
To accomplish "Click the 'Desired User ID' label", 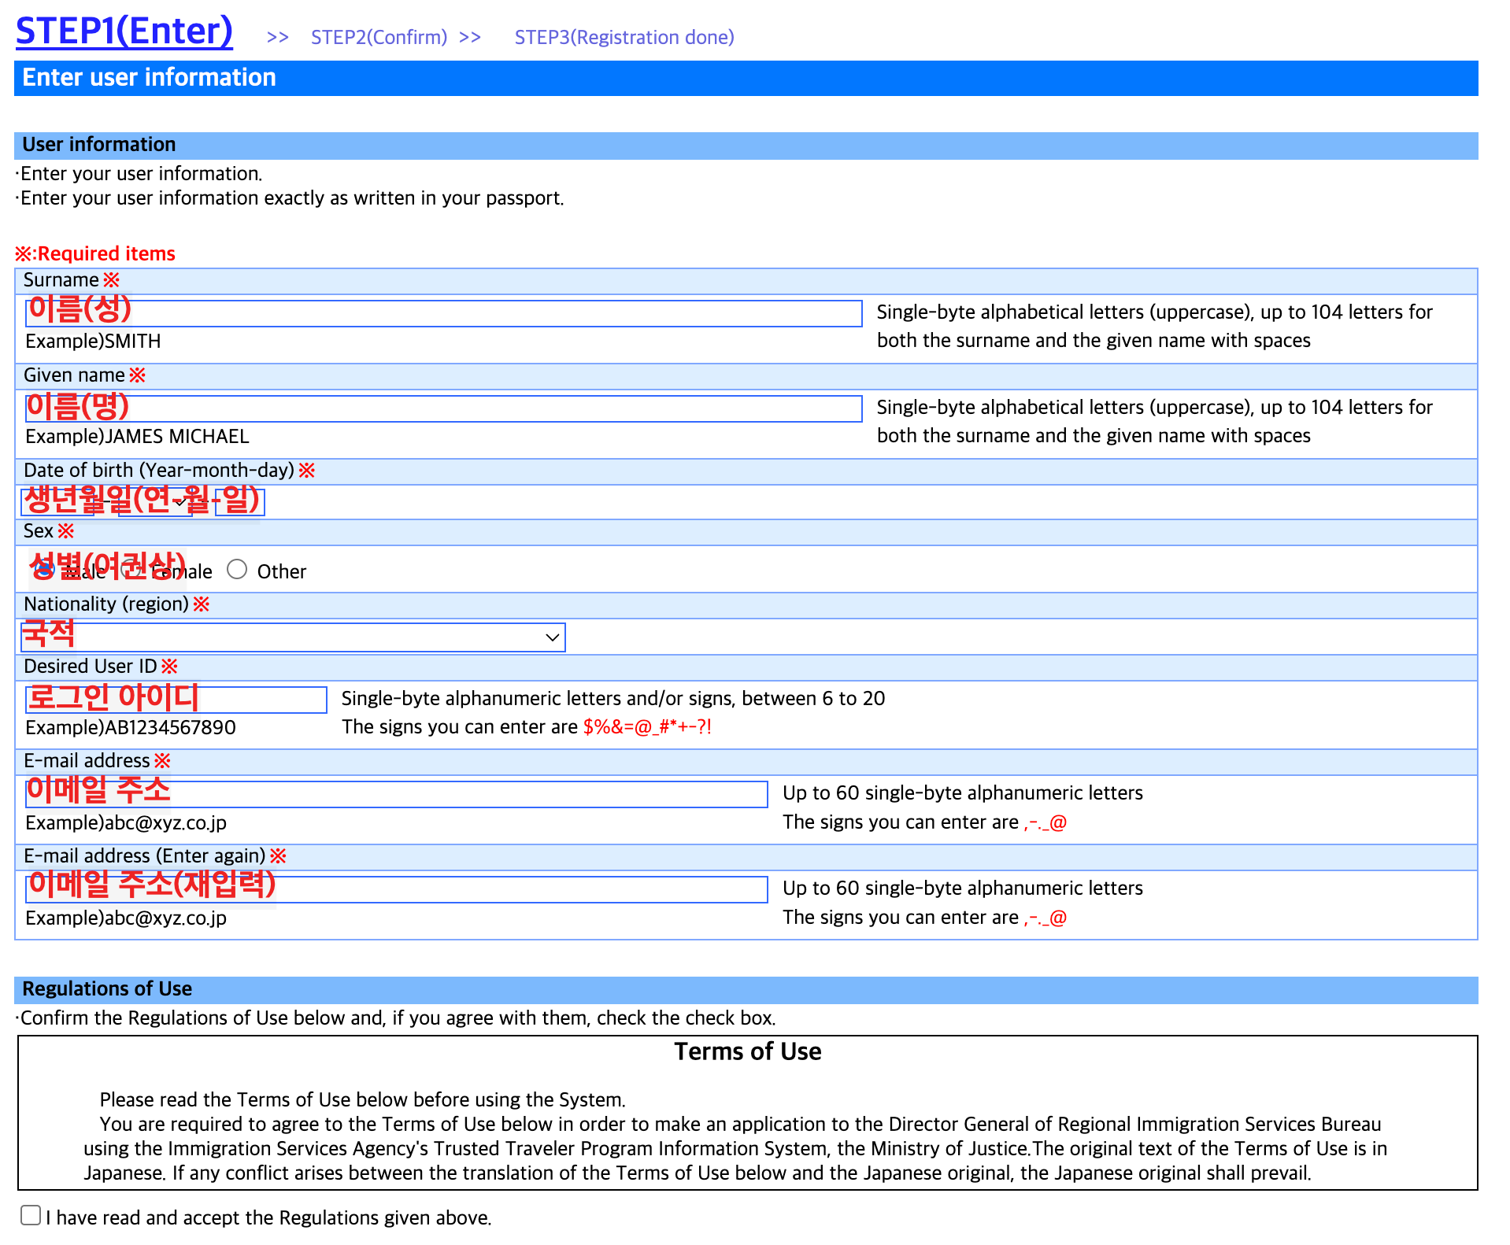I will [x=91, y=667].
